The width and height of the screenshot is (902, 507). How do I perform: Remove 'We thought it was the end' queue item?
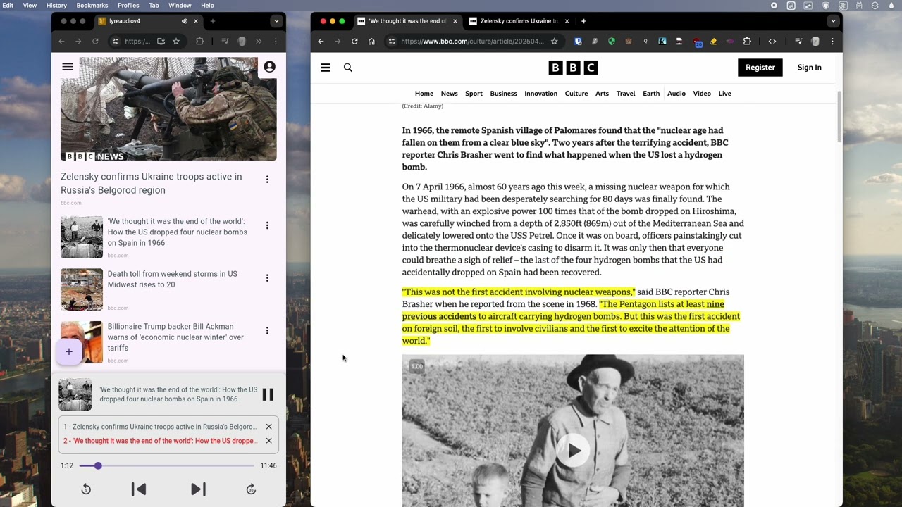click(268, 441)
